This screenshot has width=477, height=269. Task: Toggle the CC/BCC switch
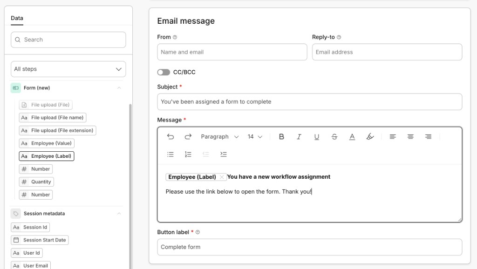click(164, 72)
